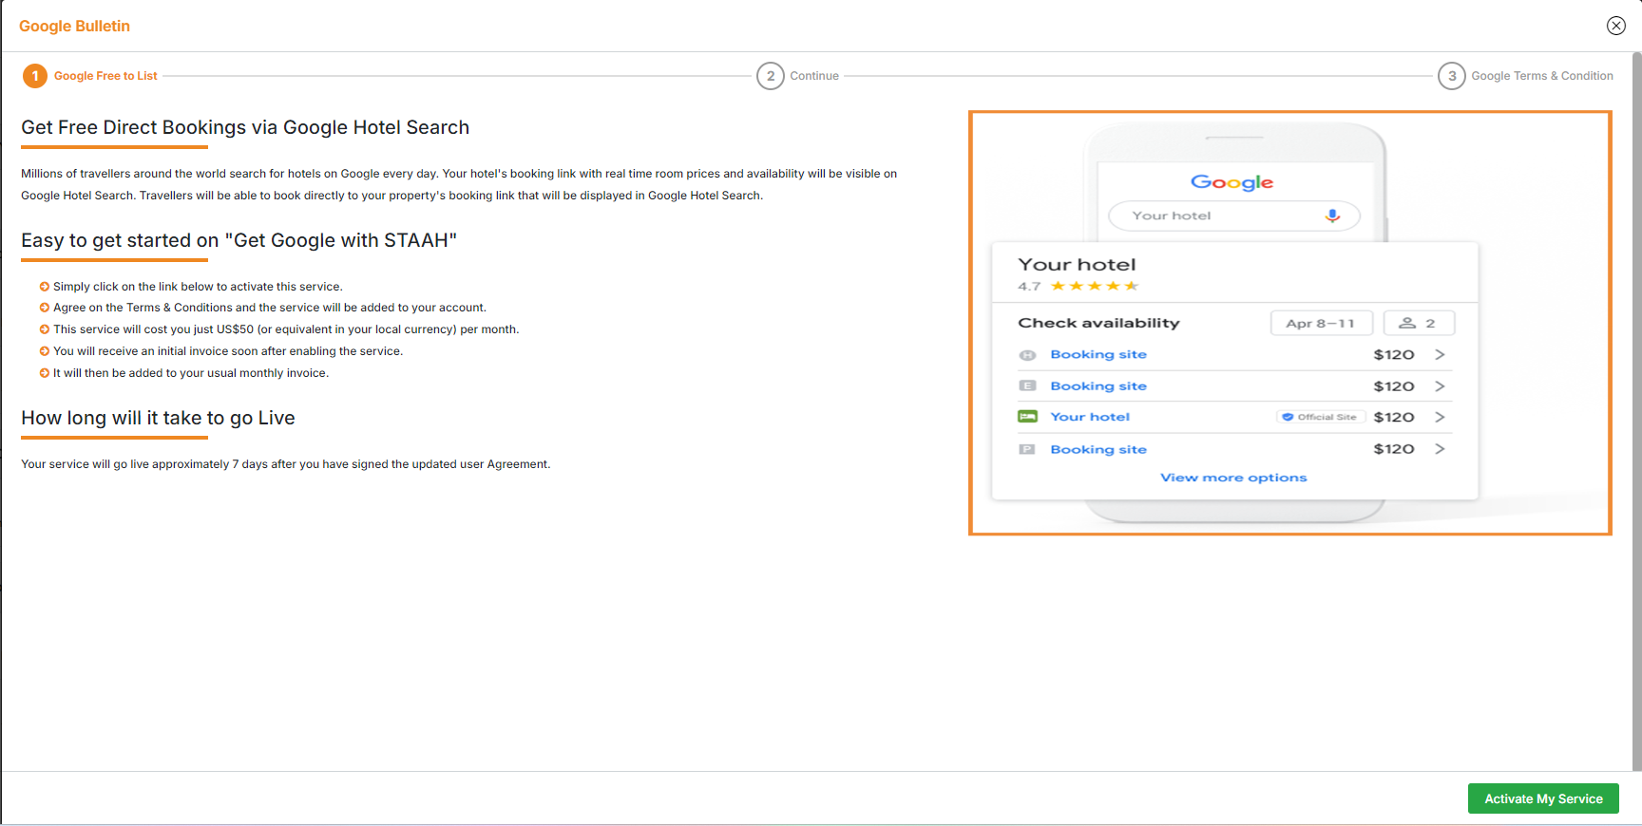Click the first Booking site link
This screenshot has height=826, width=1642.
[1098, 354]
